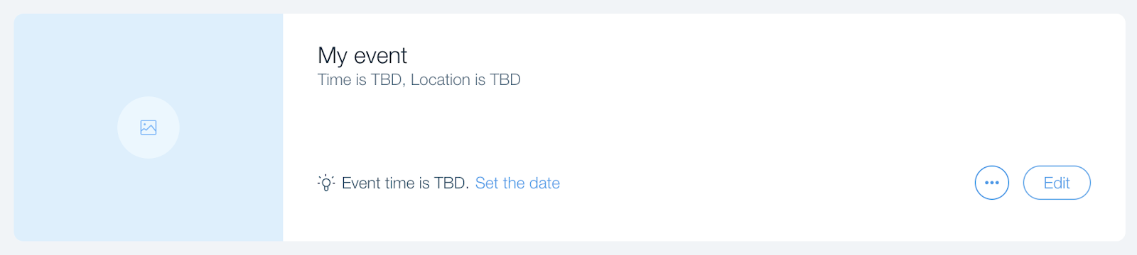Add a cover image via the picture icon
The image size is (1137, 255).
tap(149, 127)
